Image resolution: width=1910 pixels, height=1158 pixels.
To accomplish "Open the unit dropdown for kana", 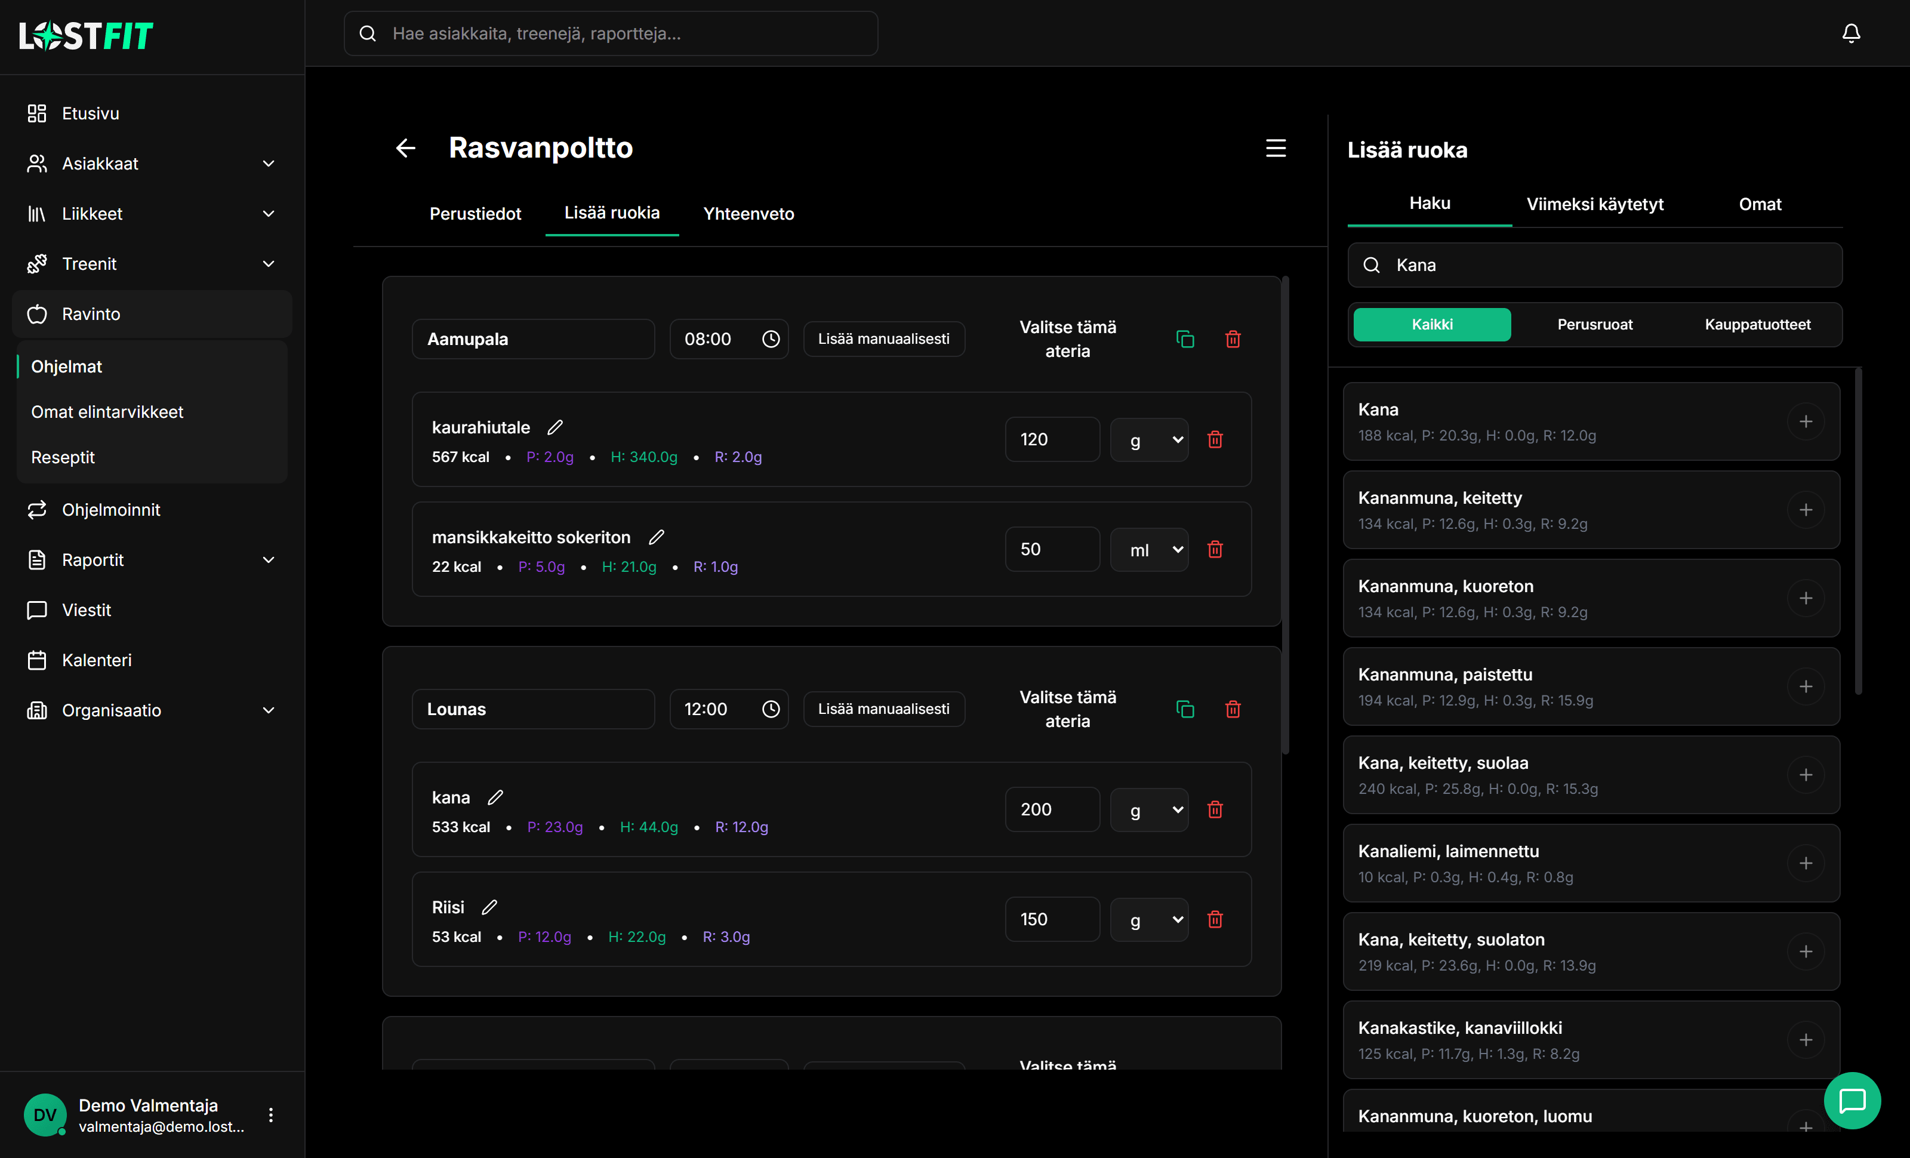I will (1149, 810).
